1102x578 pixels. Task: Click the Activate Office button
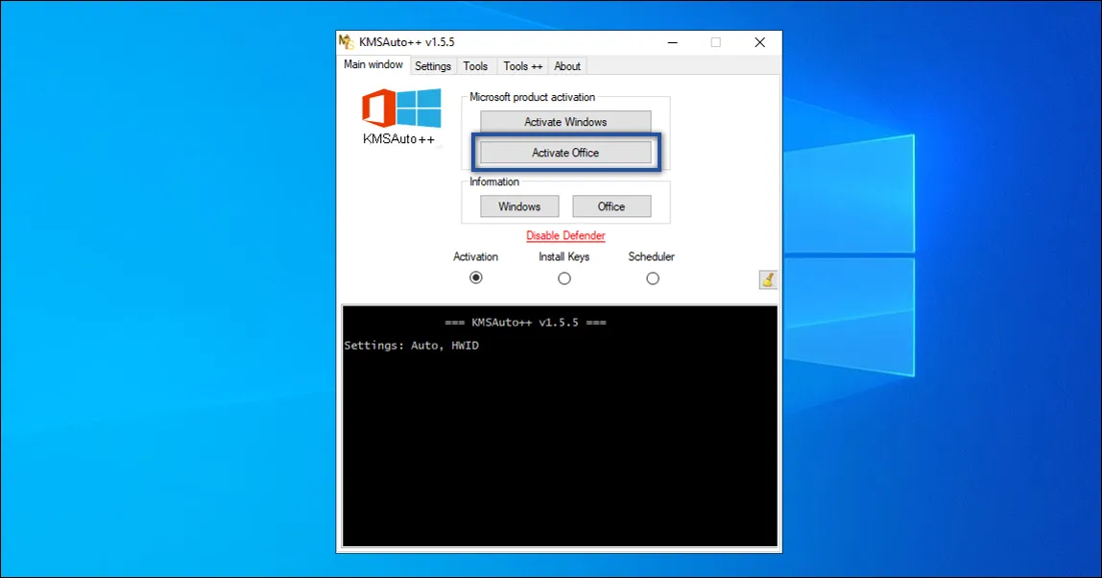point(565,153)
